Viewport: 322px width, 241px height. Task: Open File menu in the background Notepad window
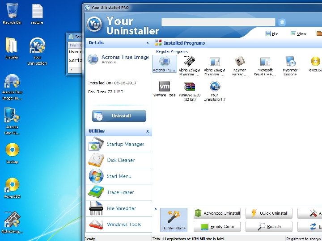(73, 45)
